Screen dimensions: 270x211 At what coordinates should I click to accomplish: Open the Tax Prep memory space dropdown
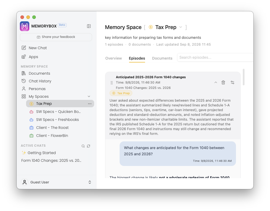(181, 27)
